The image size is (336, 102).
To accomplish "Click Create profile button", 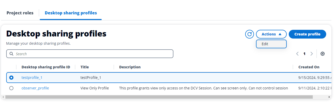I will tap(307, 34).
